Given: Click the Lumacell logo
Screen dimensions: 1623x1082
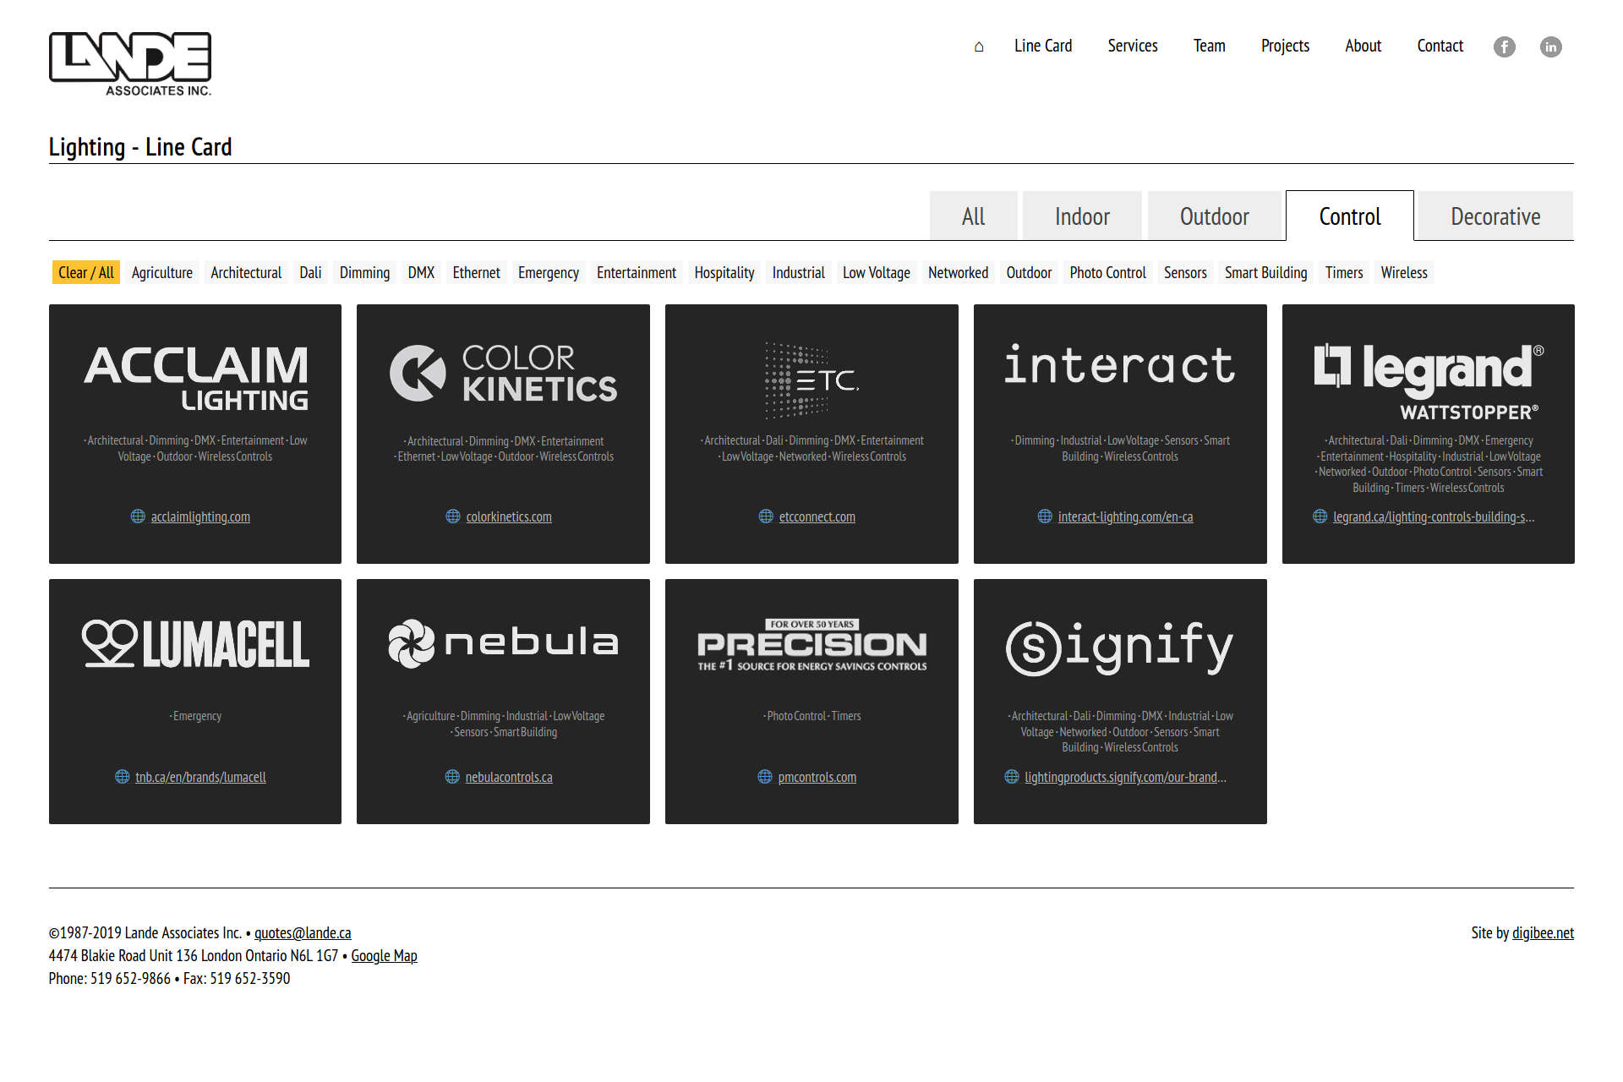Looking at the screenshot, I should tap(195, 644).
